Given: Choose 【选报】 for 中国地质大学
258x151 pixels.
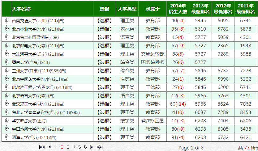Looking at the screenshot, I should pyautogui.click(x=105, y=129).
